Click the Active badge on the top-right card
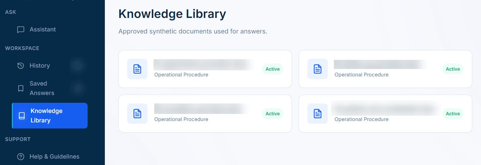The image size is (481, 165). coord(453,69)
